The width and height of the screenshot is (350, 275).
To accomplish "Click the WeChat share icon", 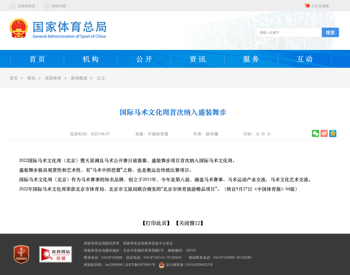I will click(x=315, y=134).
